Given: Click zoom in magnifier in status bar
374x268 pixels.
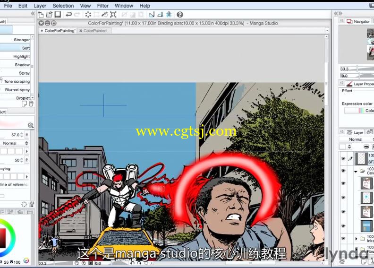Looking at the screenshot, I should 84,263.
